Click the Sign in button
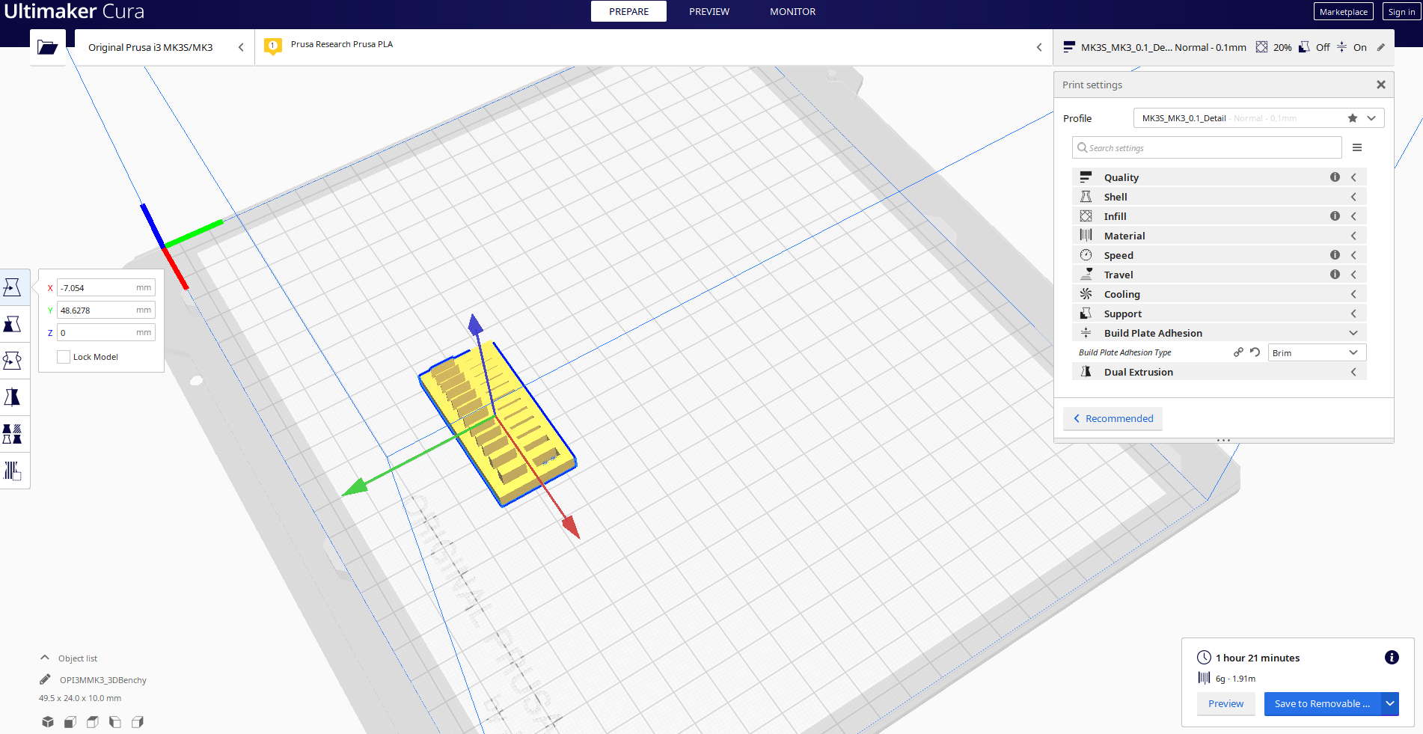 (1401, 11)
